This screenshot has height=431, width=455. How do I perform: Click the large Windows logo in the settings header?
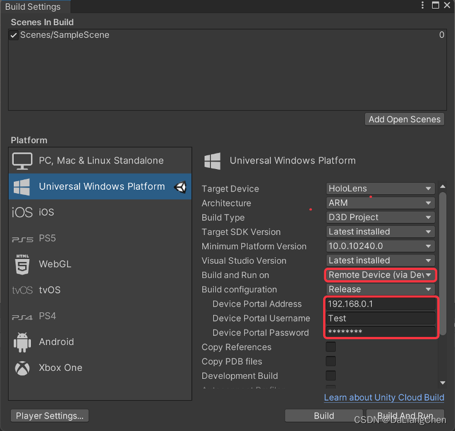(213, 161)
